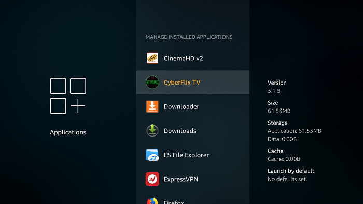Click the Version label
The height and width of the screenshot is (204, 363).
277,83
